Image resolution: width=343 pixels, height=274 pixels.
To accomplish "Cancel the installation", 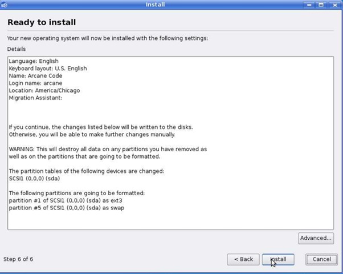I will (321, 259).
